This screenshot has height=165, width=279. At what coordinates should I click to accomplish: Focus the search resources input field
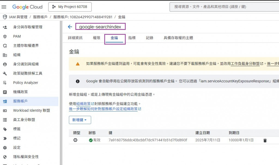pyautogui.click(x=224, y=7)
